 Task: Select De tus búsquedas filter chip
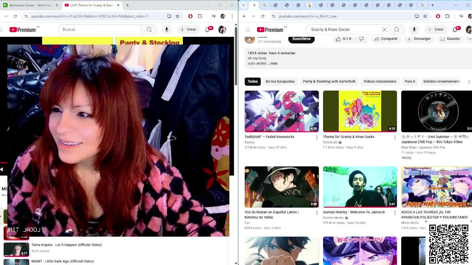pyautogui.click(x=280, y=81)
